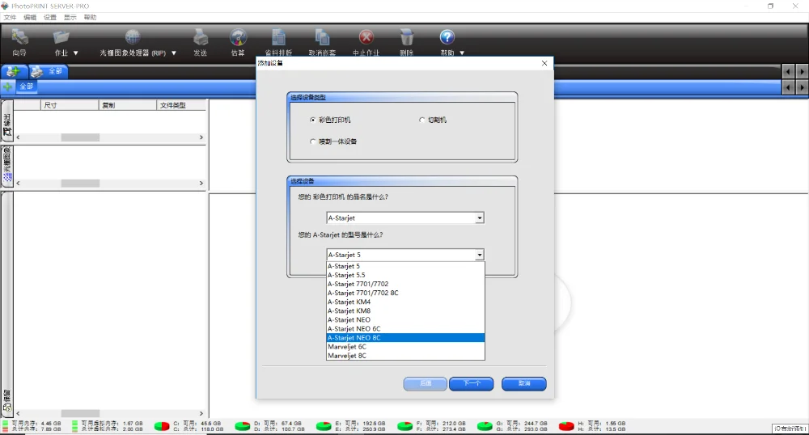
Task: Open the 向导 wizard toolbar icon
Action: 19,38
